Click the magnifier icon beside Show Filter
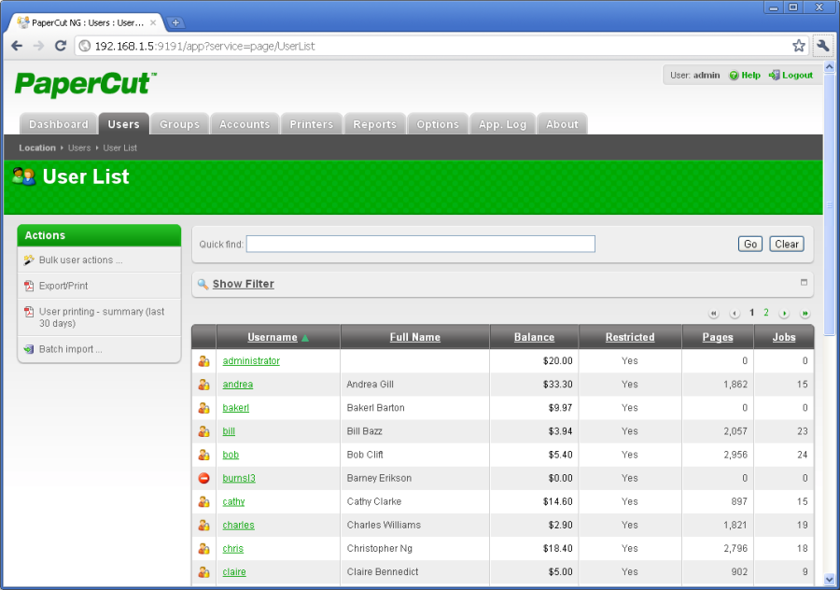The width and height of the screenshot is (840, 590). pos(203,284)
